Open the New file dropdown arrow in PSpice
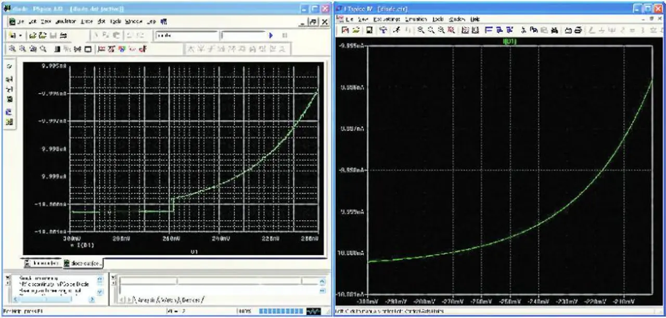The height and width of the screenshot is (318, 666). (x=20, y=35)
